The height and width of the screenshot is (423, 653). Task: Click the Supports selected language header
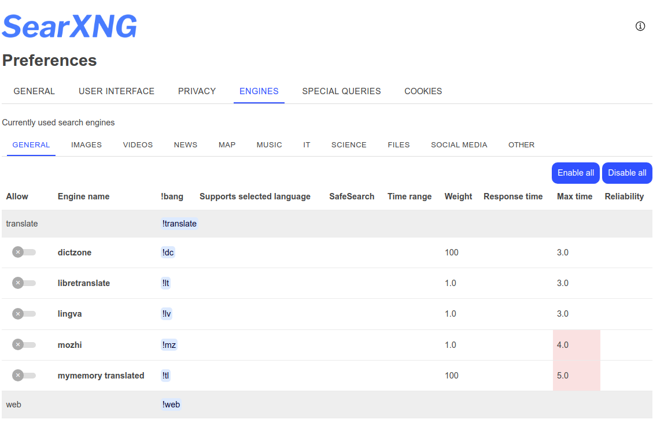point(255,196)
